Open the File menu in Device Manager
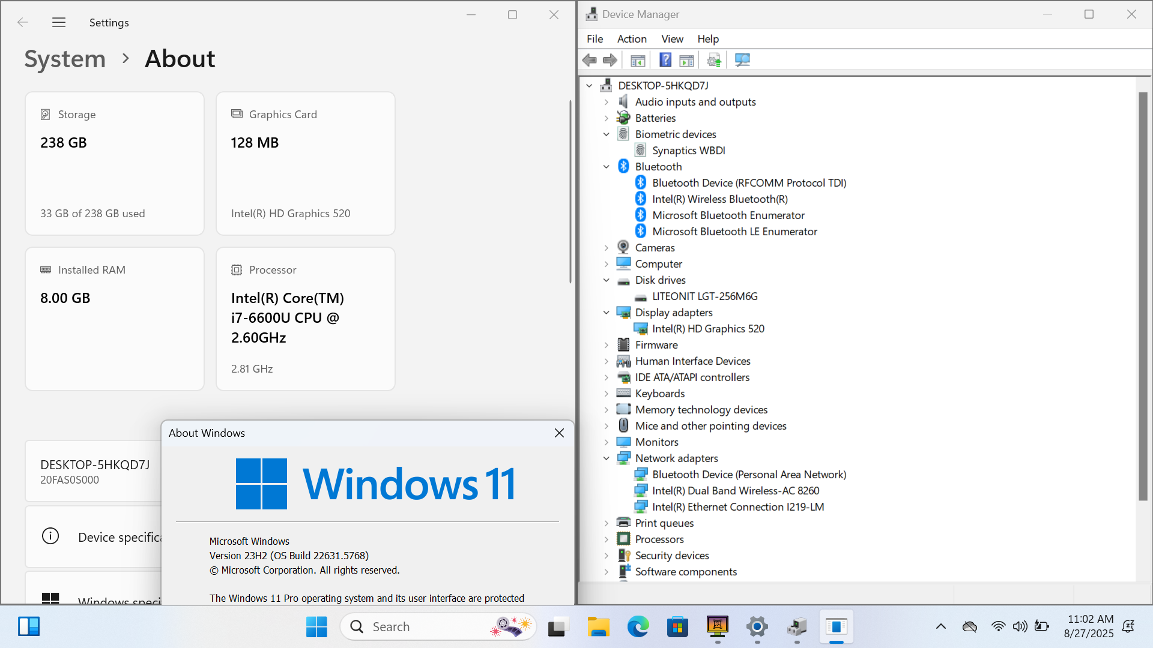1153x648 pixels. (x=595, y=39)
